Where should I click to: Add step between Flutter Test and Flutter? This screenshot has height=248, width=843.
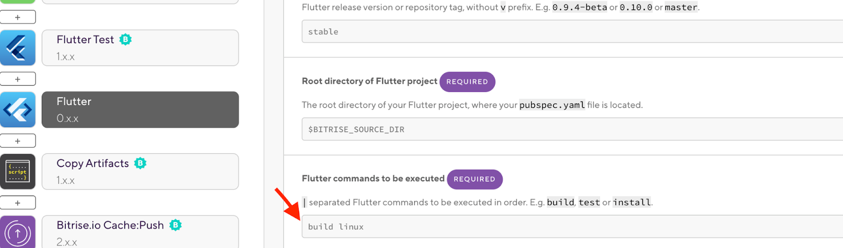(x=18, y=79)
